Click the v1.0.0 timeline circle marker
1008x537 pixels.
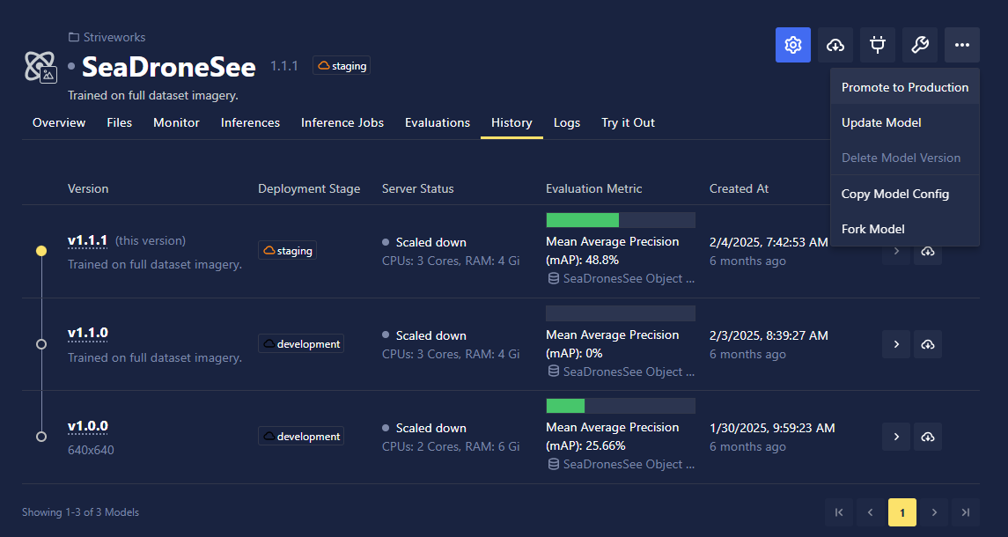click(41, 437)
